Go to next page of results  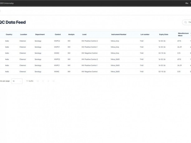coord(48,81)
